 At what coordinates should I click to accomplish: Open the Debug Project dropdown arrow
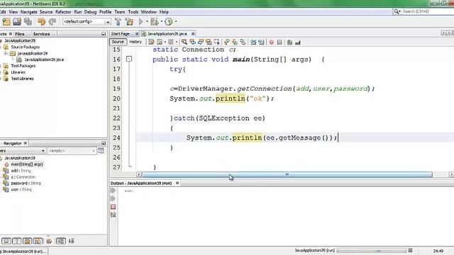(161, 22)
